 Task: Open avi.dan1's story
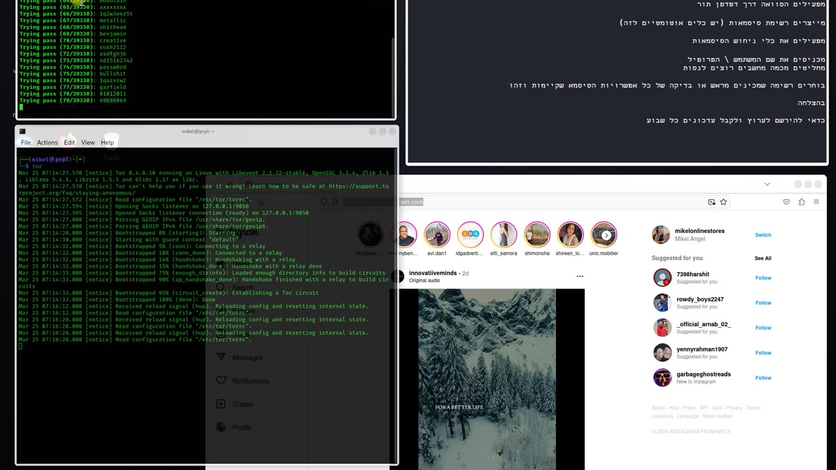(x=437, y=234)
